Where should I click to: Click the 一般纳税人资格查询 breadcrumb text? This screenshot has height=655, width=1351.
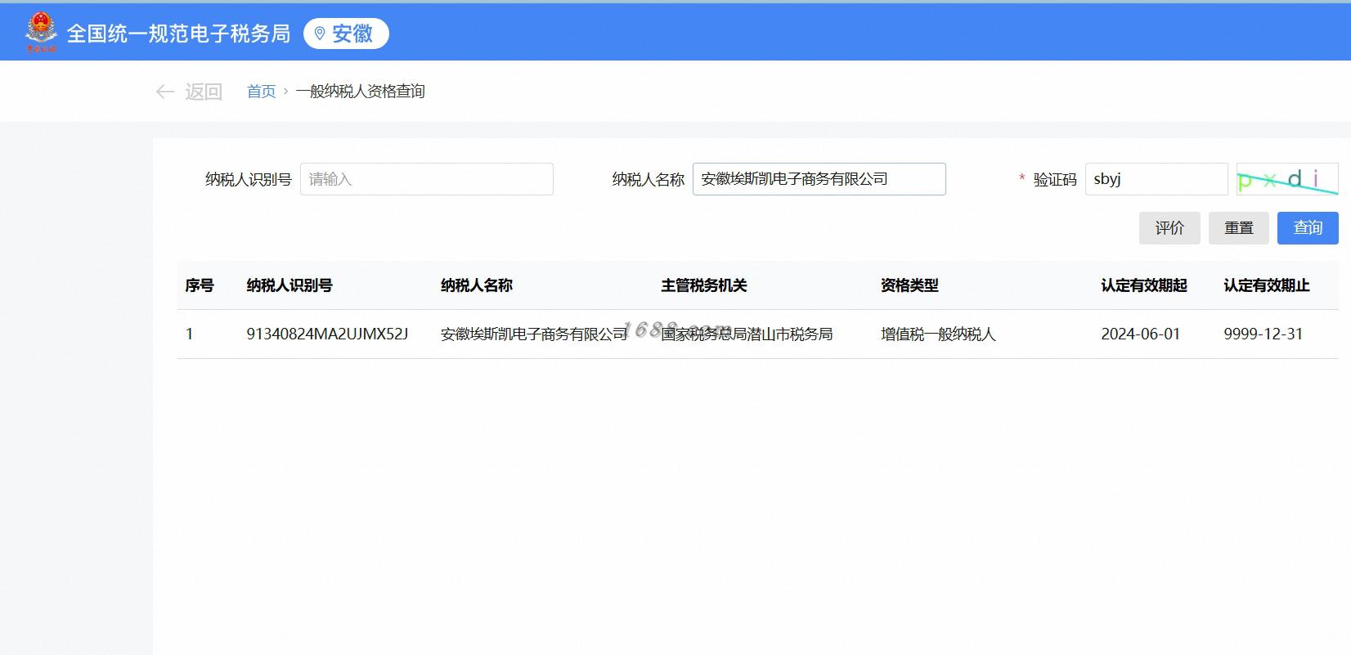click(361, 92)
